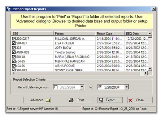Click the horizontal scrollbar thumb
Image resolution: width=161 pixels, height=118 pixels.
click(x=77, y=73)
